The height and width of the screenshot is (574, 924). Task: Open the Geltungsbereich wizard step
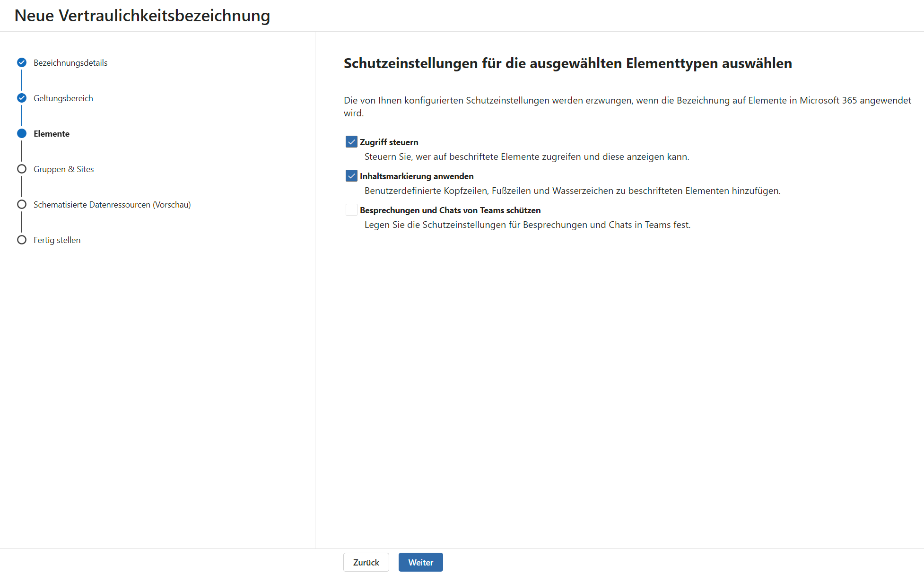tap(63, 98)
